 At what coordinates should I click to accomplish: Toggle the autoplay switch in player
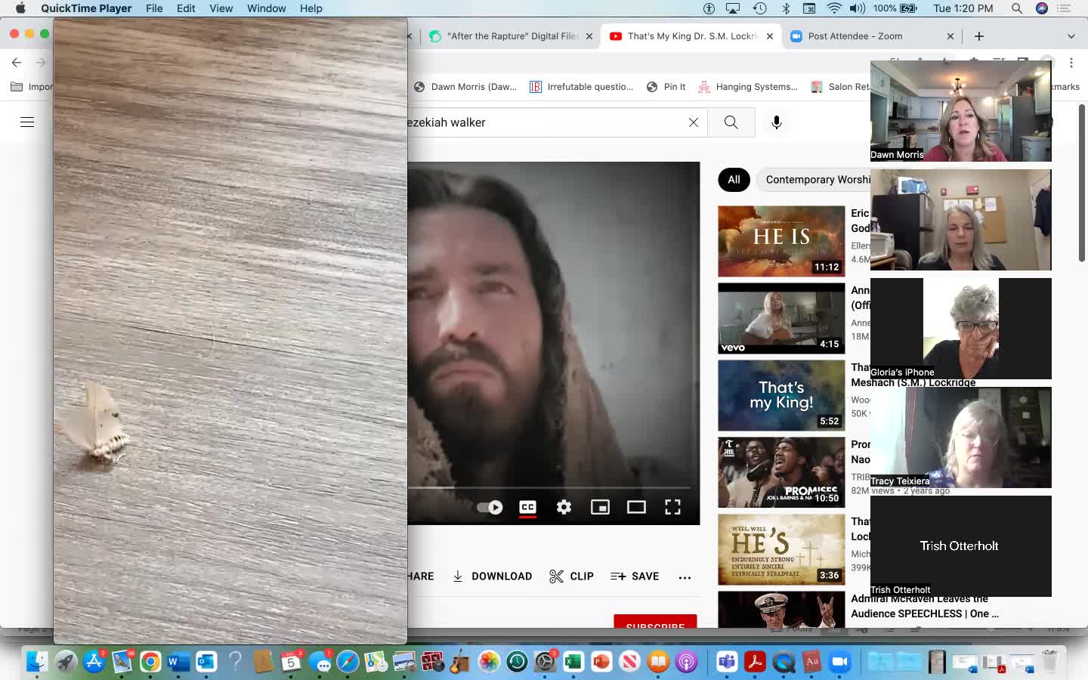pyautogui.click(x=490, y=507)
